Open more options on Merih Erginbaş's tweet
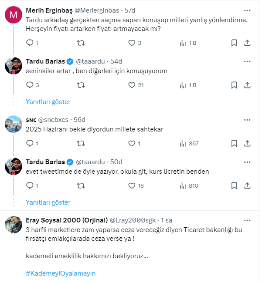This screenshot has width=262, height=283. (x=247, y=10)
